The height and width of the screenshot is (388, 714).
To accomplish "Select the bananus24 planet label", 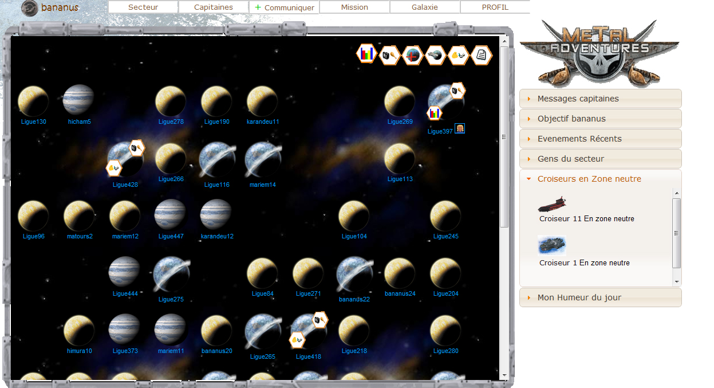I will pos(400,293).
